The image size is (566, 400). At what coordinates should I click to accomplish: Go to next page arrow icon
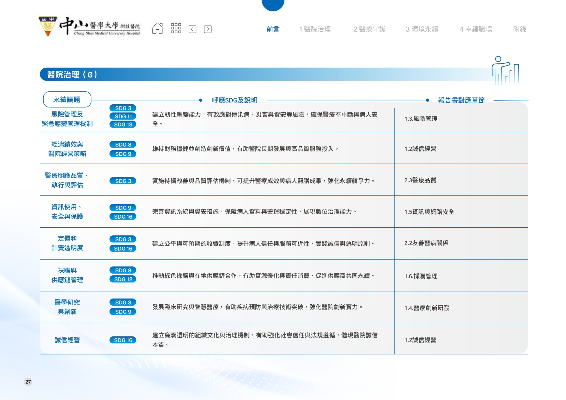click(207, 29)
